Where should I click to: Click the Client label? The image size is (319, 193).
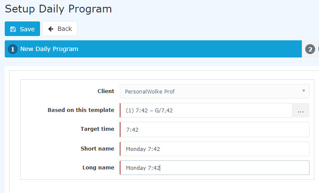tap(106, 91)
